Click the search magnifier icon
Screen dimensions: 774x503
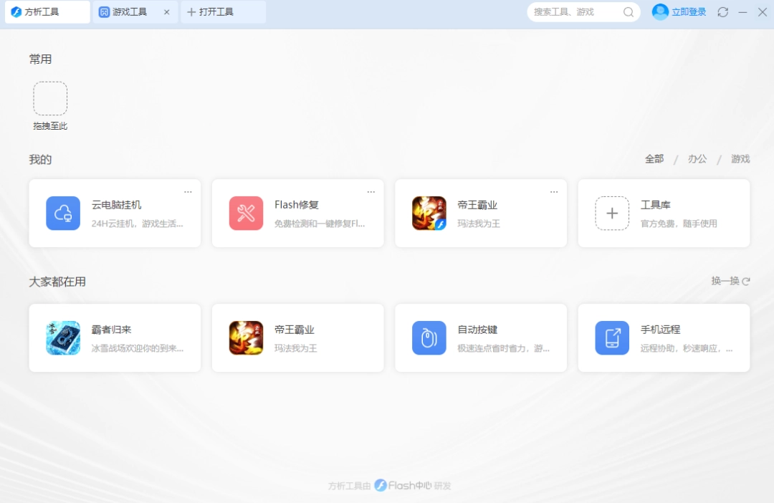pyautogui.click(x=628, y=12)
